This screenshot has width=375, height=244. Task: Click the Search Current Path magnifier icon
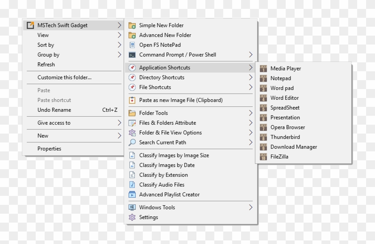(132, 142)
